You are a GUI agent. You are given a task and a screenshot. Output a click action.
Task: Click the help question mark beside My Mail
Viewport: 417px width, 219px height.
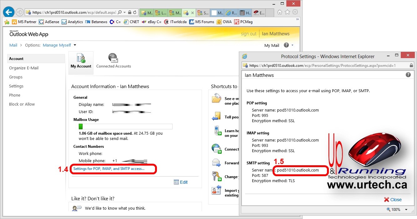(x=286, y=45)
